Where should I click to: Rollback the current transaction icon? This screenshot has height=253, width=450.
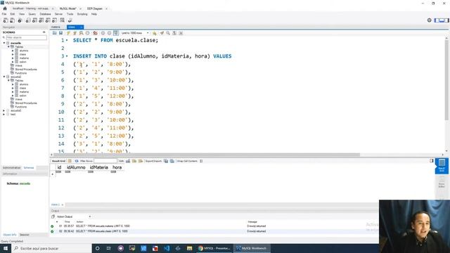click(x=109, y=33)
